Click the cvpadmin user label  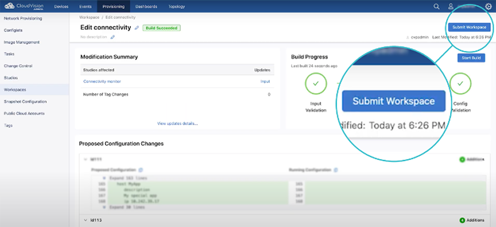(x=420, y=37)
